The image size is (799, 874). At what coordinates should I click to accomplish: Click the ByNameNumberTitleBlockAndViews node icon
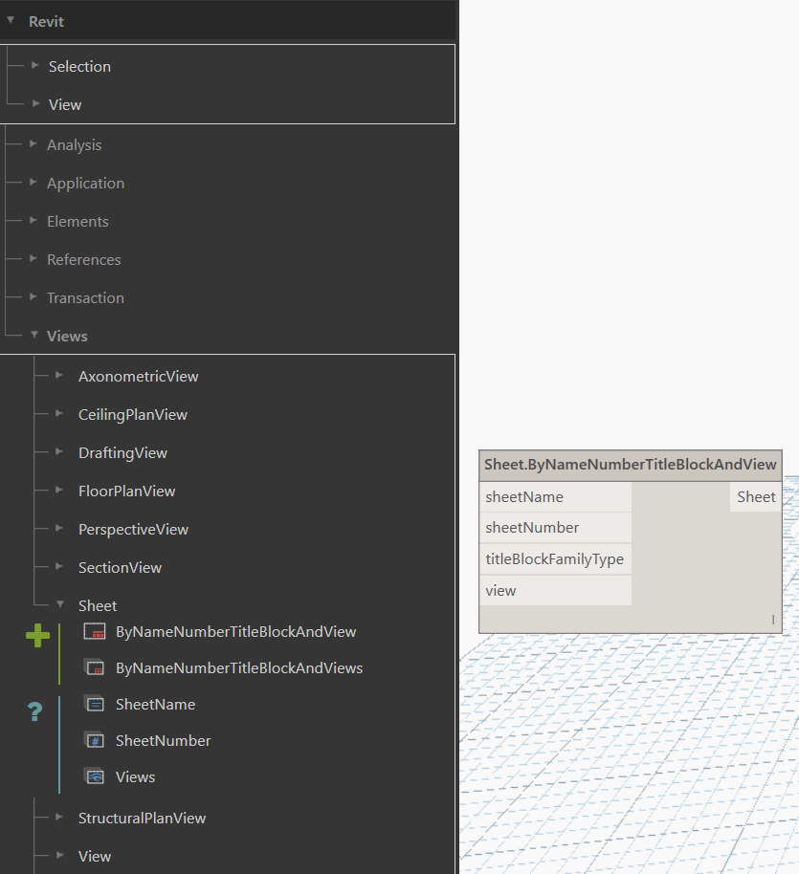95,667
